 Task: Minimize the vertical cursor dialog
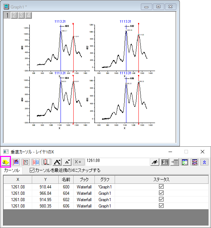(170, 152)
